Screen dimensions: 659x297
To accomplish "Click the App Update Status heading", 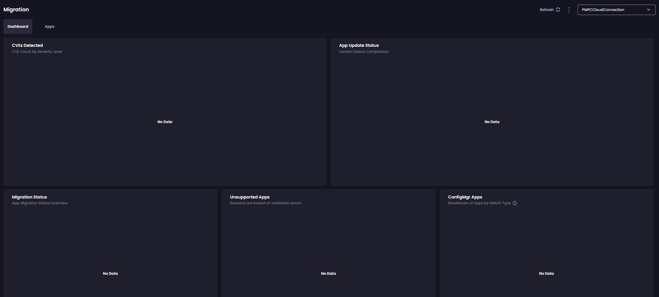I will point(359,45).
